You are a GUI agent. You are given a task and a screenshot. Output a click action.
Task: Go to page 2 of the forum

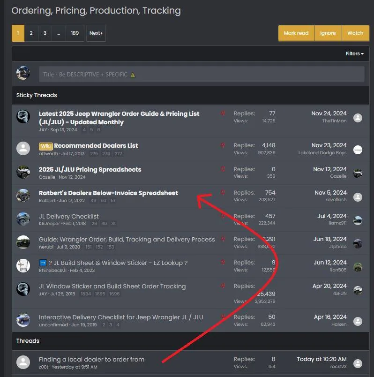pyautogui.click(x=31, y=33)
